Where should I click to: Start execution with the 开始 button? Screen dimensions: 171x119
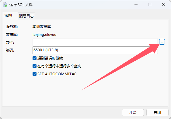[133, 113]
